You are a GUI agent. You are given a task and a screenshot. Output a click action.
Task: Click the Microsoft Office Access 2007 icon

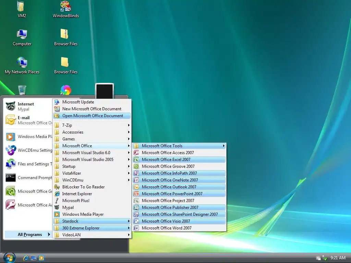[136, 153]
